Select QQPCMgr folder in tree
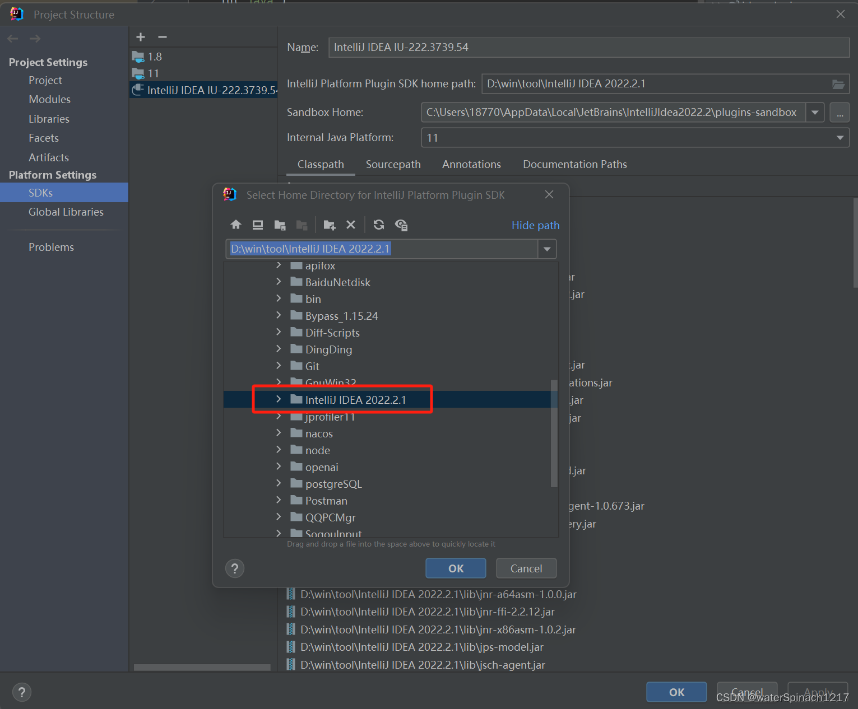858x709 pixels. [330, 517]
